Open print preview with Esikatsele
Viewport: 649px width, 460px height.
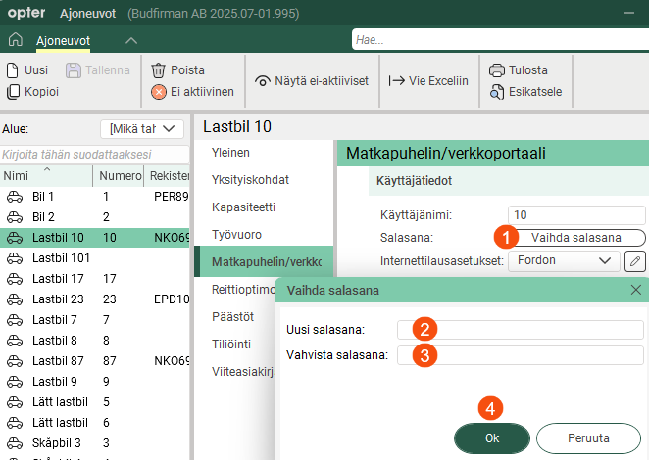(x=524, y=92)
